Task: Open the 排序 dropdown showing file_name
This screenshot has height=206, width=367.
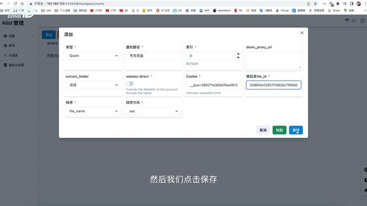Action: [93, 111]
